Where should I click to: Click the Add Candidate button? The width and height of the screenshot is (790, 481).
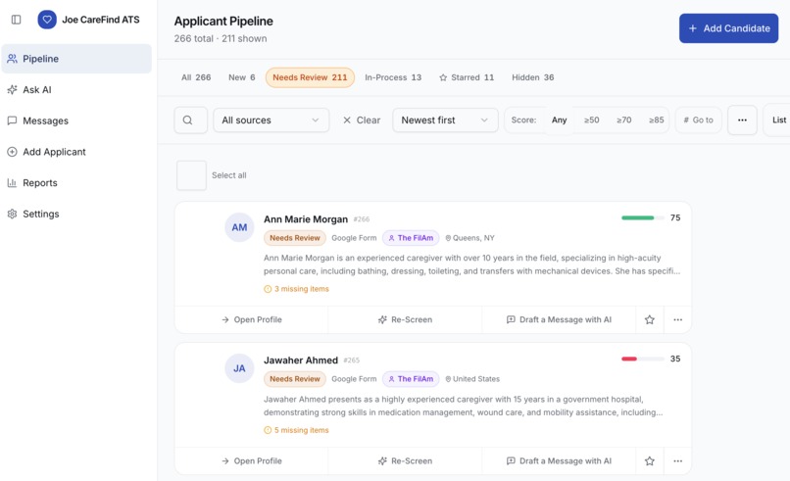click(x=728, y=28)
